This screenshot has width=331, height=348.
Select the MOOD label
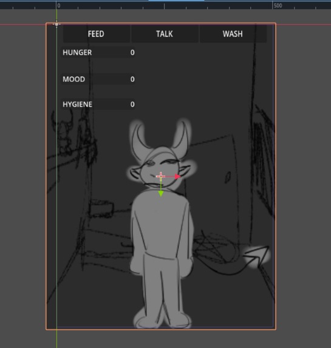pos(73,79)
